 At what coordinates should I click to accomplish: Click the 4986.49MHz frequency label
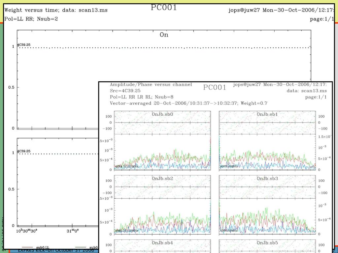229,231
